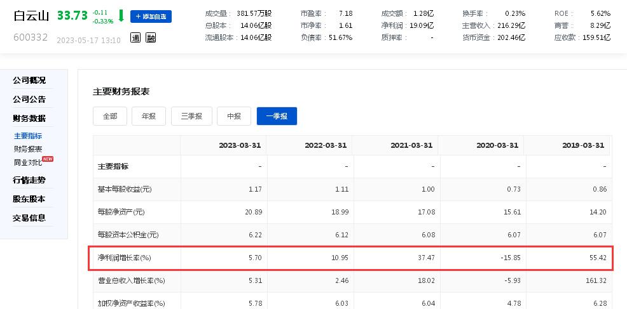Click the 白云山 stock name
627x309 pixels.
tap(31, 16)
